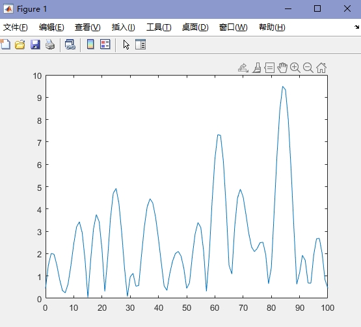Viewport: 361px width, 327px height.
Task: Click the dock figure arrow at menu bar end
Action: click(356, 27)
